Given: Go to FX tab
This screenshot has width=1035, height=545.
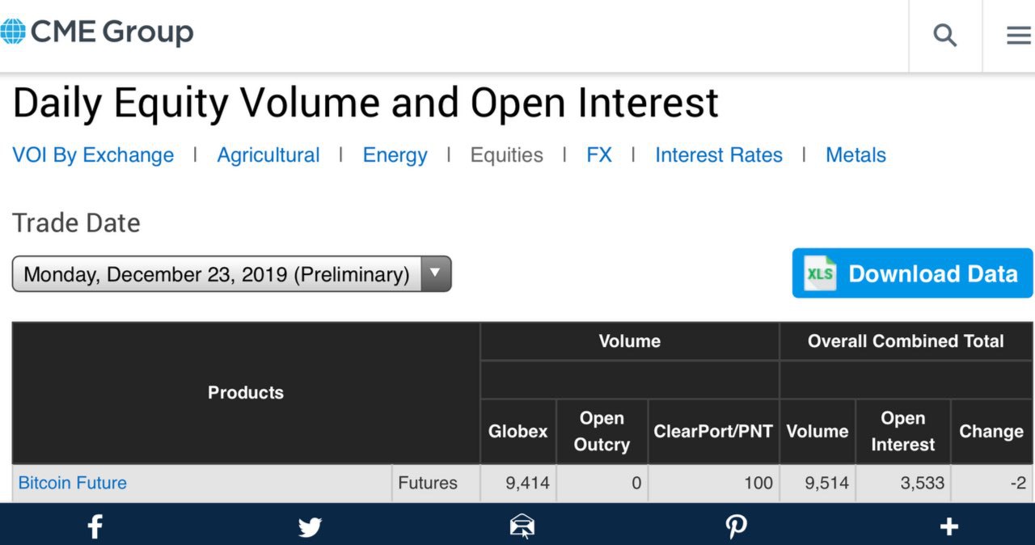Looking at the screenshot, I should (x=599, y=155).
